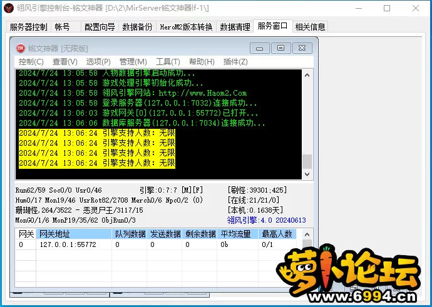Click the 网关地址 column header
This screenshot has width=432, height=307.
point(74,234)
